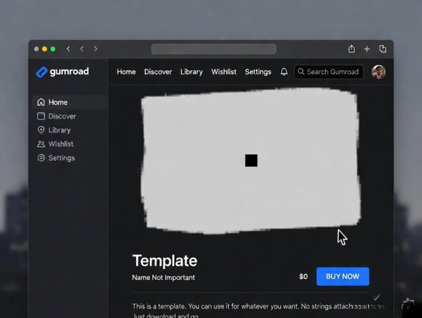Click the browser back arrow
The image size is (422, 318).
click(82, 49)
